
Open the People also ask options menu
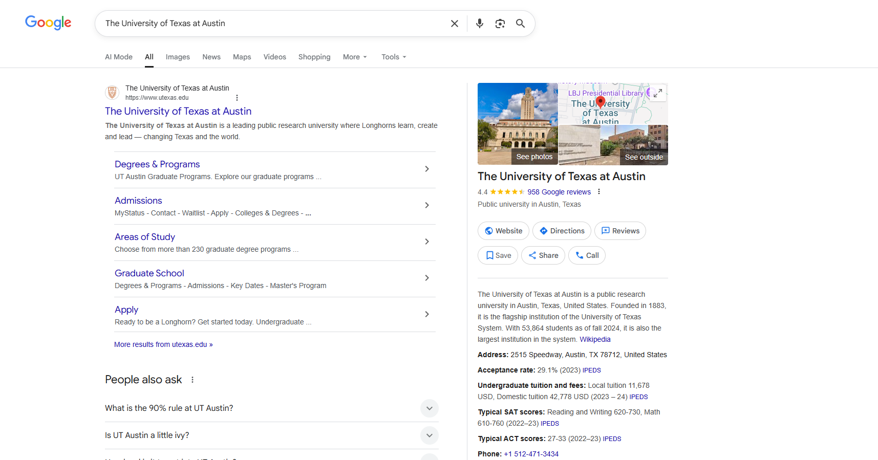tap(192, 380)
